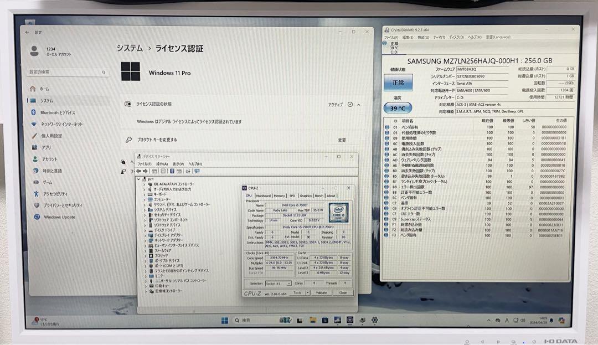Open 操作(A) menu in Device Manager
The image size is (598, 345).
click(162, 164)
